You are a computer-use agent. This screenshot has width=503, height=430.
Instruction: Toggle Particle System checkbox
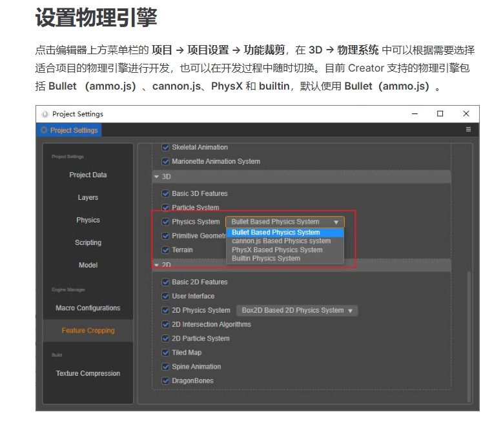[165, 208]
